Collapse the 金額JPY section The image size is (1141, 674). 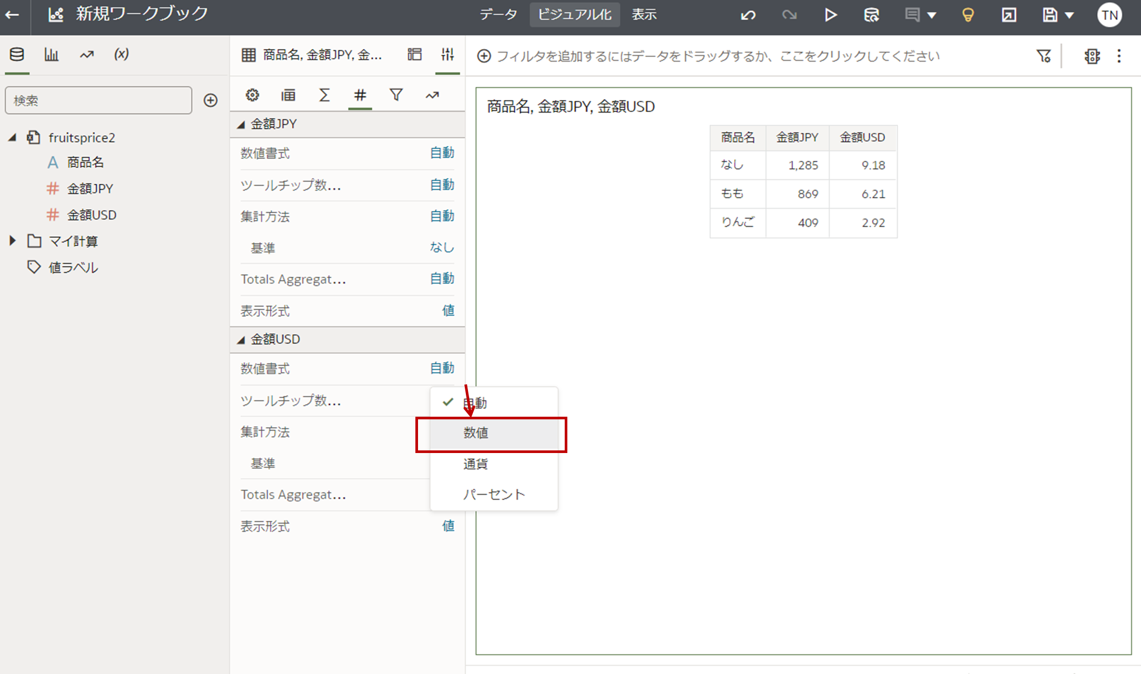241,125
